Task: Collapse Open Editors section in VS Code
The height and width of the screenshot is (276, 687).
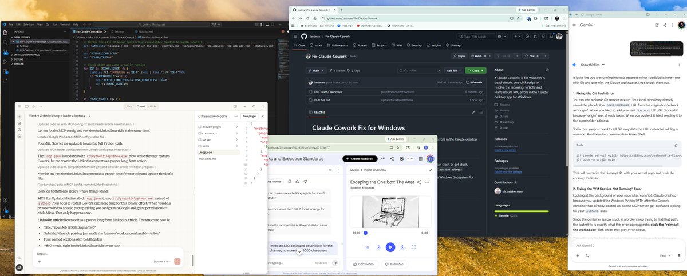Action: 21,37
